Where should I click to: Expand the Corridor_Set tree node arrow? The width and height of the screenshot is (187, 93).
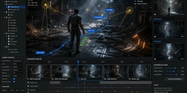tap(7, 36)
